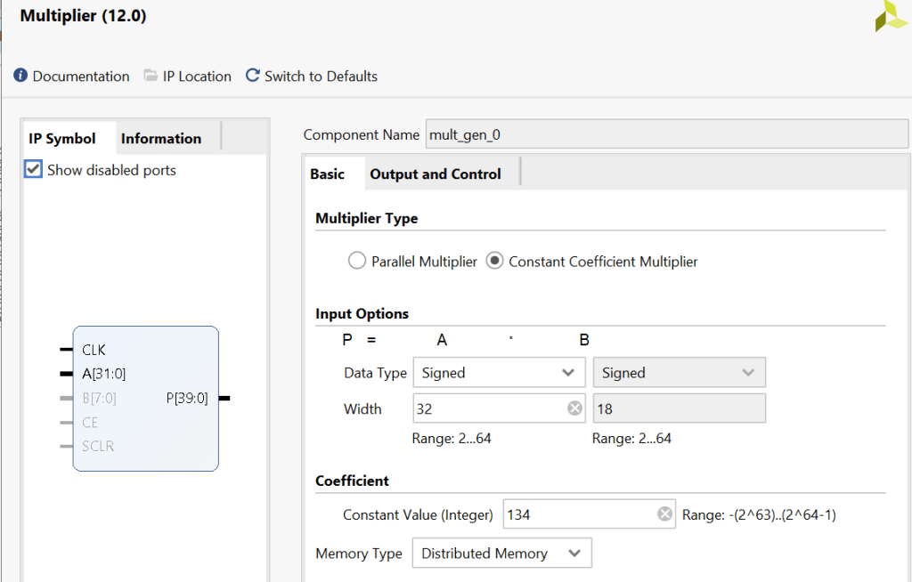Viewport: 912px width, 582px height.
Task: Open the B Data Type Signed dropdown
Action: (x=679, y=373)
